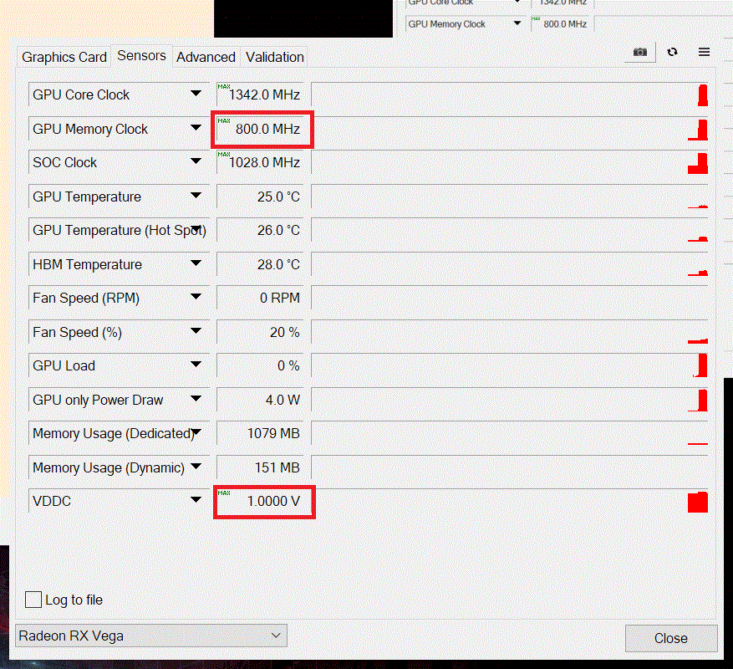Image resolution: width=733 pixels, height=669 pixels.
Task: Open the Fan Speed (%) sensor dropdown
Action: [196, 331]
